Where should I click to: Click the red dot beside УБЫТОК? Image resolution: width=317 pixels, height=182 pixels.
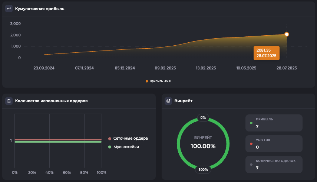[x=251, y=144]
